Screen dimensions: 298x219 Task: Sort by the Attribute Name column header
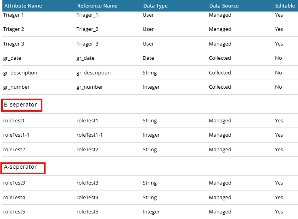tap(23, 6)
